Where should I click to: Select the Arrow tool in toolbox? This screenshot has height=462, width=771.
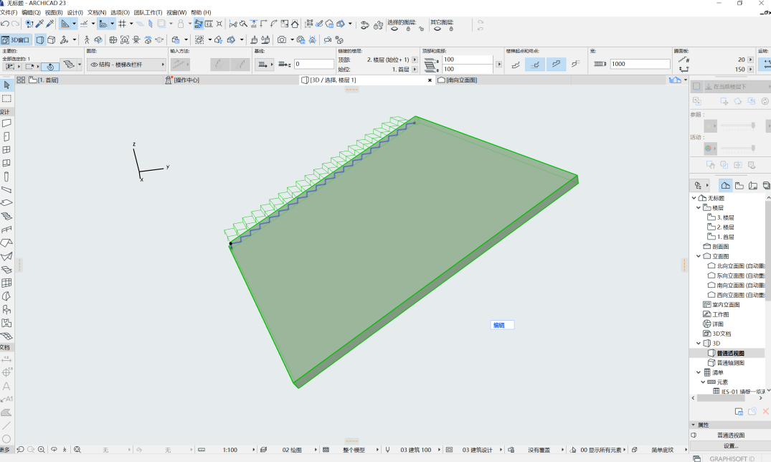[x=6, y=85]
